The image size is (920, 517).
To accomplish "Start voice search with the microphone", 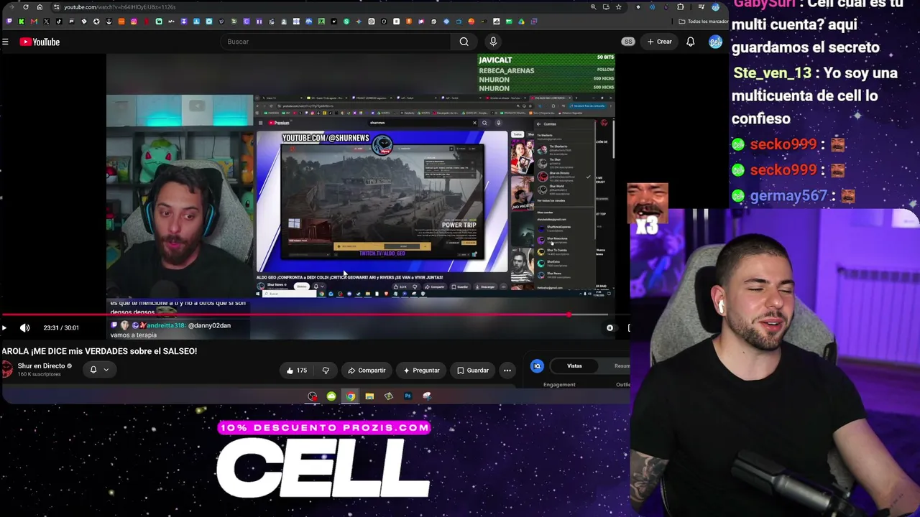I will tap(493, 42).
